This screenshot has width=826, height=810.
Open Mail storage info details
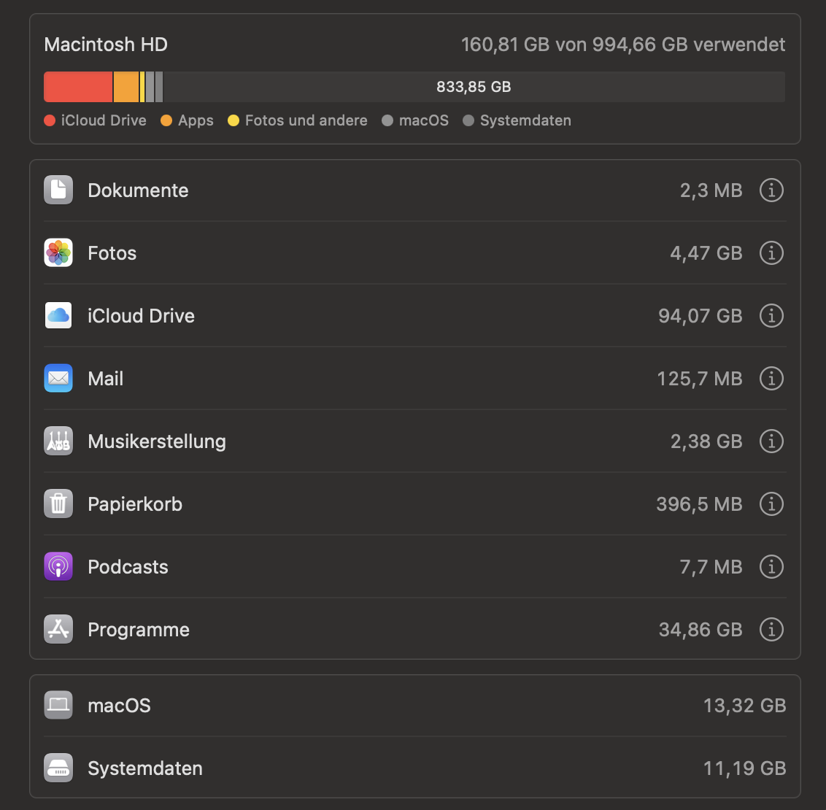tap(771, 379)
